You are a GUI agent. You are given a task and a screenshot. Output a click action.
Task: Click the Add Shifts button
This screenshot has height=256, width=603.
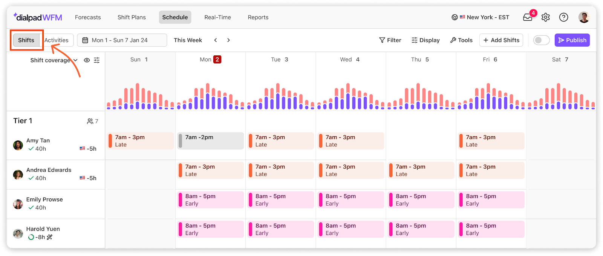tap(501, 40)
